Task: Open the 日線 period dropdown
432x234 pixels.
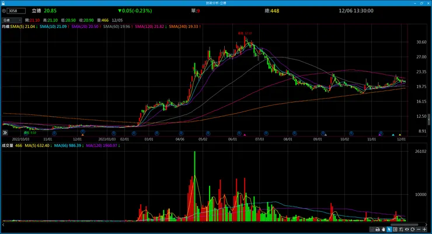Action: tap(12, 20)
